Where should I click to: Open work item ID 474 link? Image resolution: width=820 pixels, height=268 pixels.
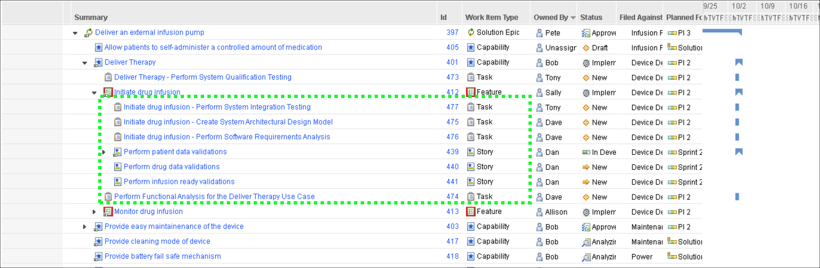[x=452, y=197]
